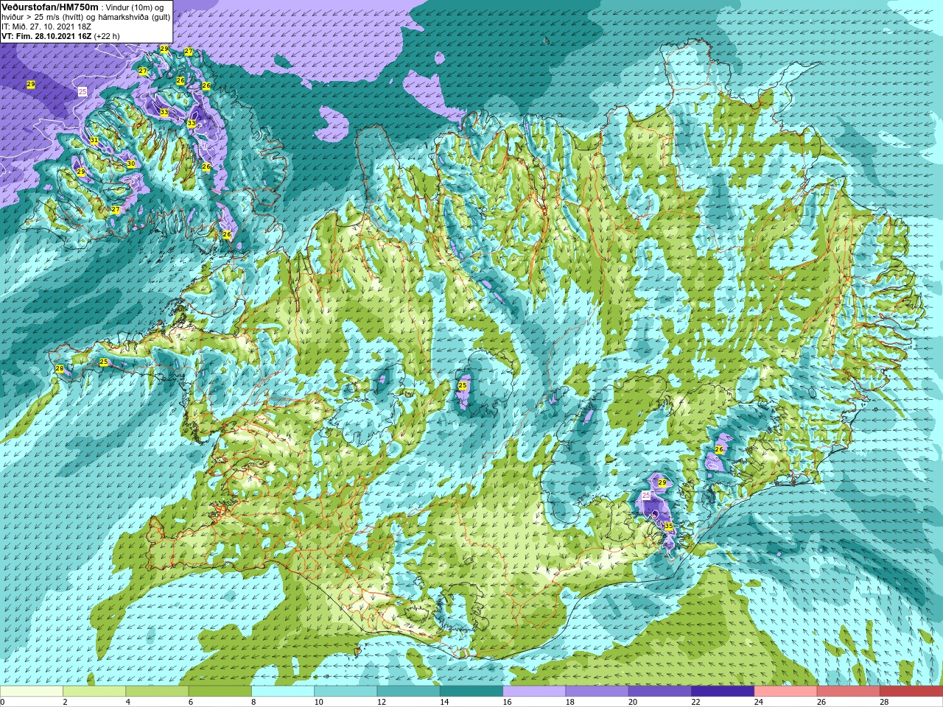Select the 20–22 purple legend swatch
This screenshot has width=943, height=707.
(x=659, y=692)
